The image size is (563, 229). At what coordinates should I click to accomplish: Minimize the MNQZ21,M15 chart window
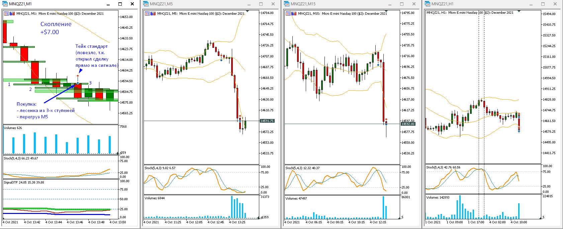[x=390, y=4]
